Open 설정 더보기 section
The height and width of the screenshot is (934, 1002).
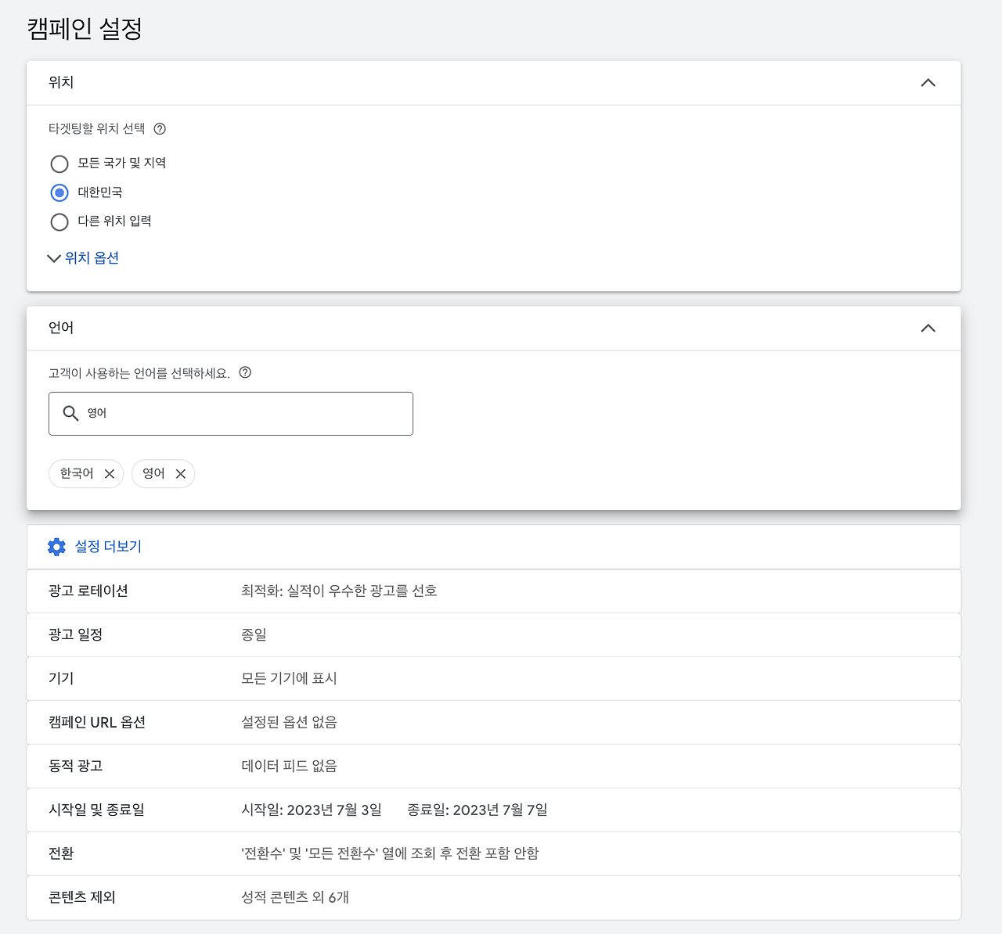(x=107, y=546)
